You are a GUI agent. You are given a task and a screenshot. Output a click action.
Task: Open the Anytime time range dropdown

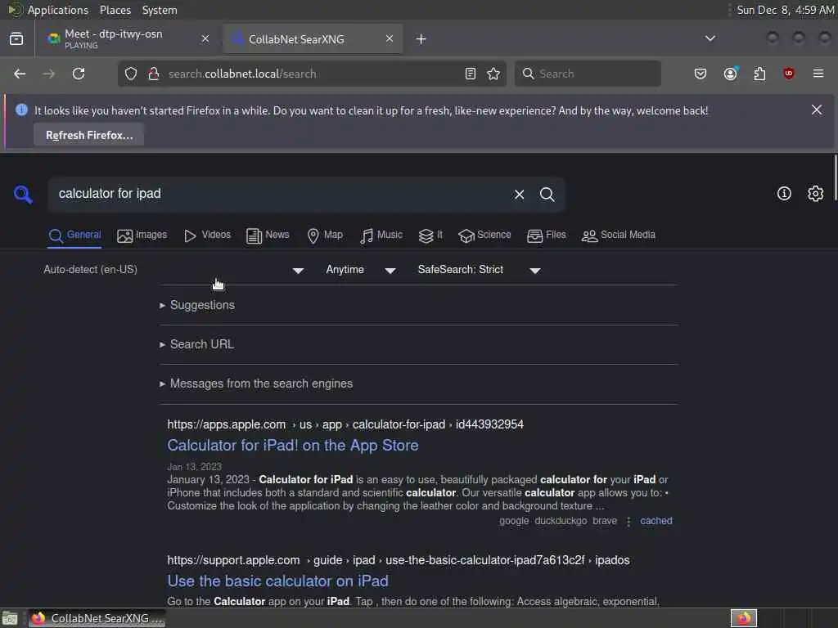point(361,270)
